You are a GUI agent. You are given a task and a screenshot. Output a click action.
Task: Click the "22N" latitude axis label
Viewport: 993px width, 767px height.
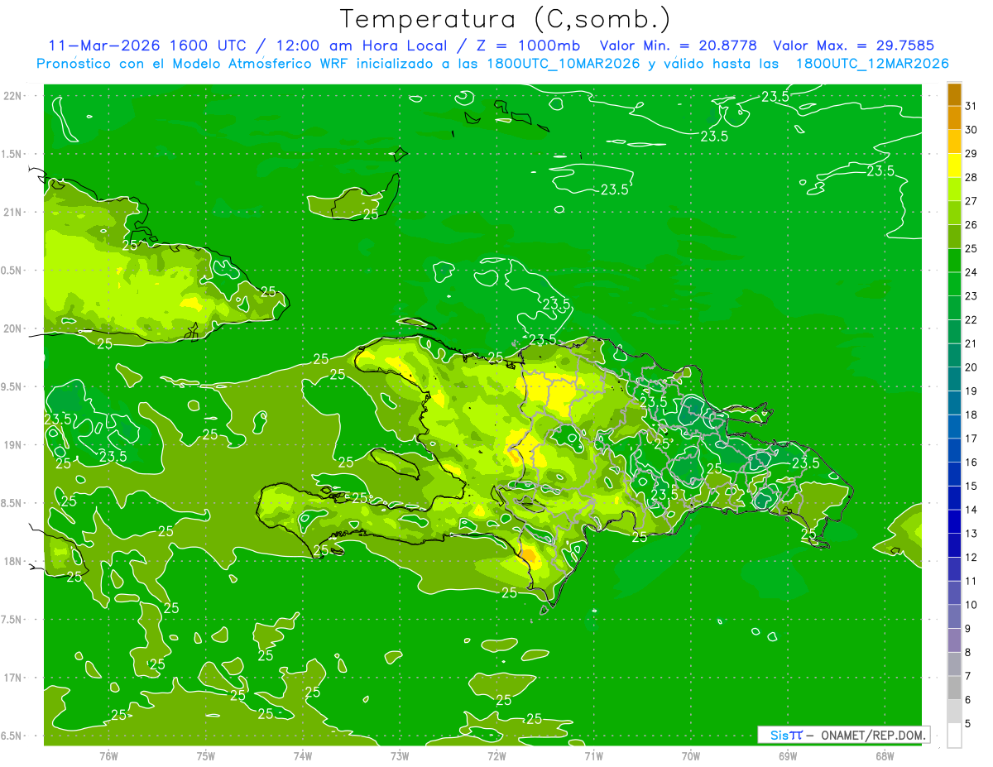point(12,96)
